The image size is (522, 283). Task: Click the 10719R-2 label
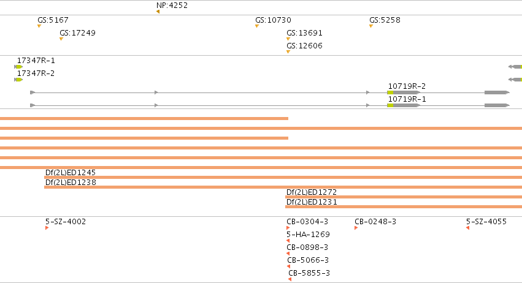(x=407, y=86)
